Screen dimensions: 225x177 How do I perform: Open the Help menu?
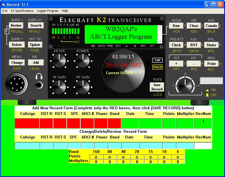tap(65, 11)
